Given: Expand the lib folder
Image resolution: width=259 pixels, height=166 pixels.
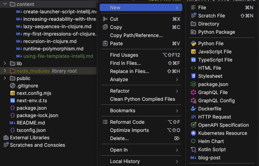Looking at the screenshot, I should click(x=5, y=64).
